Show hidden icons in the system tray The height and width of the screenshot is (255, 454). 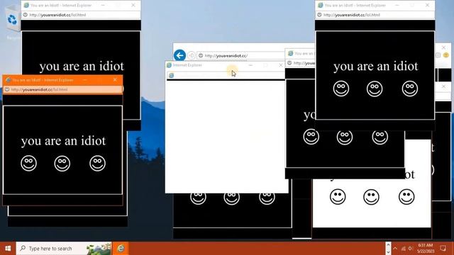pos(395,249)
